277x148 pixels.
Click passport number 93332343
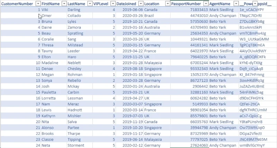pyautogui.click(x=189, y=69)
